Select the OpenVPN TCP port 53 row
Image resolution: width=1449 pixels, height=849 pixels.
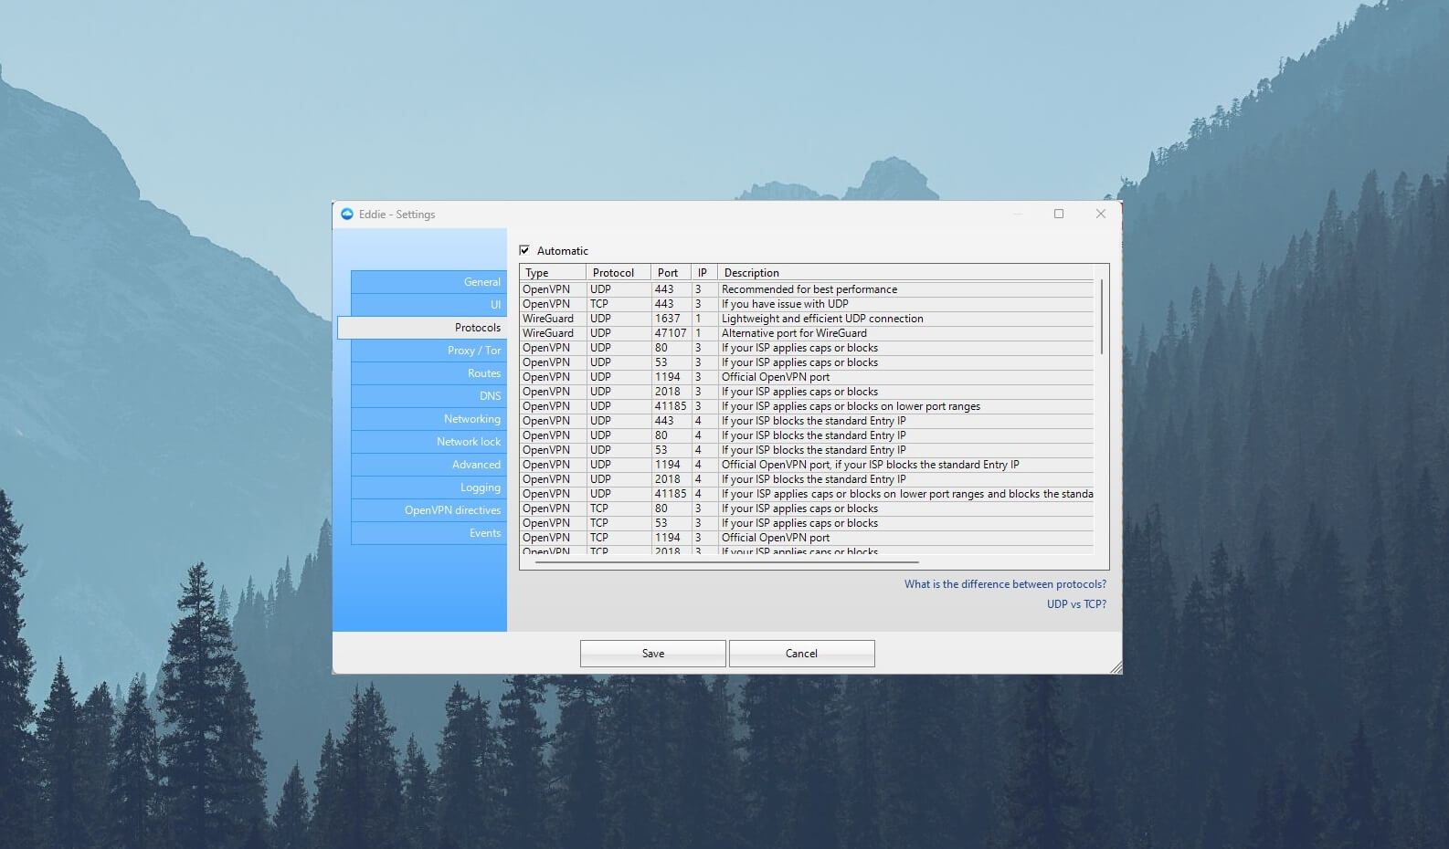807,523
